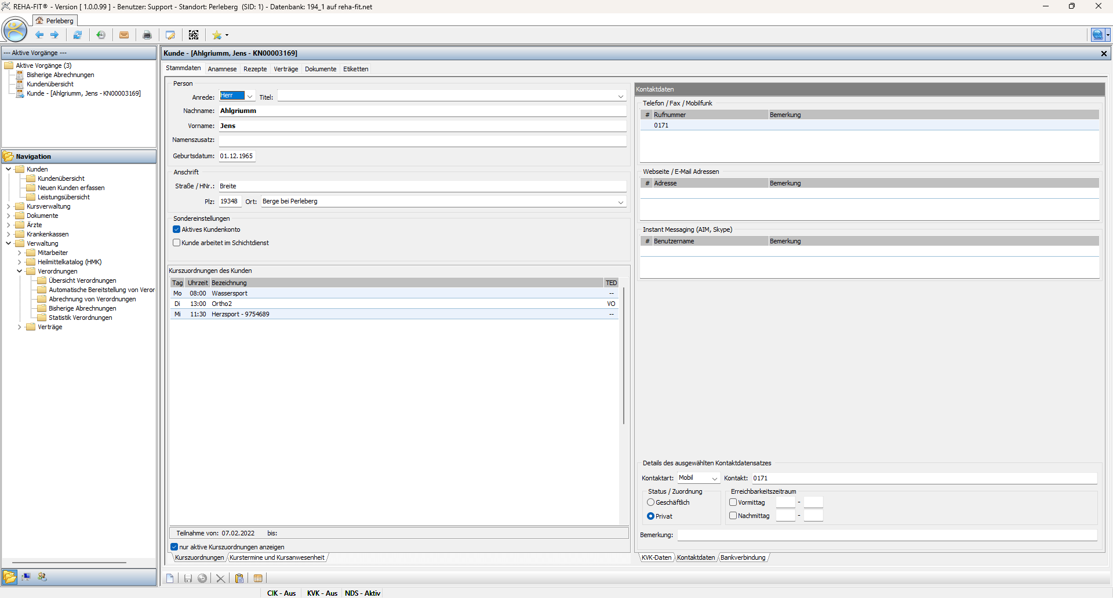Expand the Kursverwaltung tree node
1113x598 pixels.
click(x=8, y=206)
